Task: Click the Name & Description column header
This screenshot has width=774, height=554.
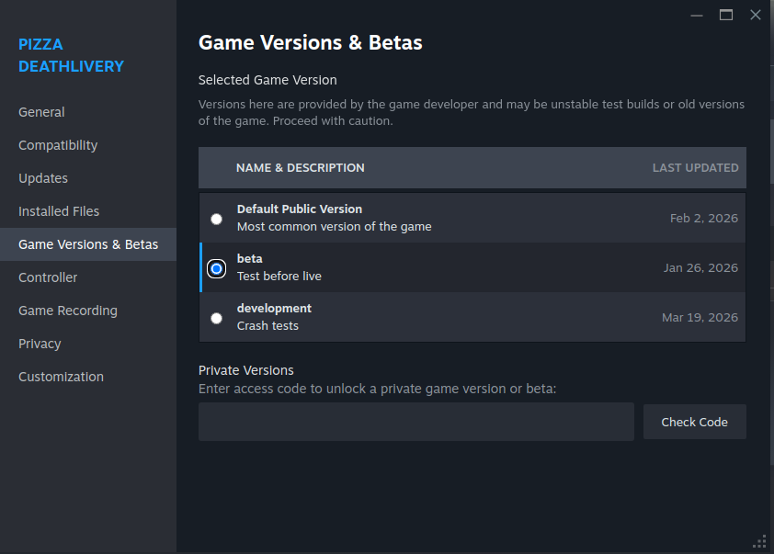Action: [x=300, y=168]
